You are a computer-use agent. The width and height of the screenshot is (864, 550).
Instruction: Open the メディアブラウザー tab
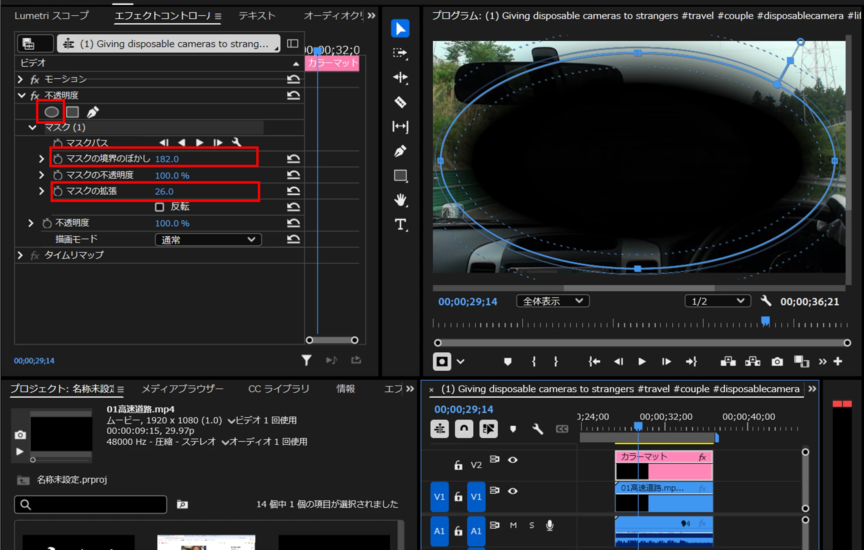(182, 389)
